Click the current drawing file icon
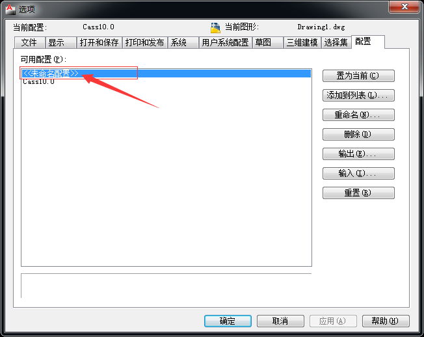Viewport: 424px width, 337px height. click(x=215, y=27)
